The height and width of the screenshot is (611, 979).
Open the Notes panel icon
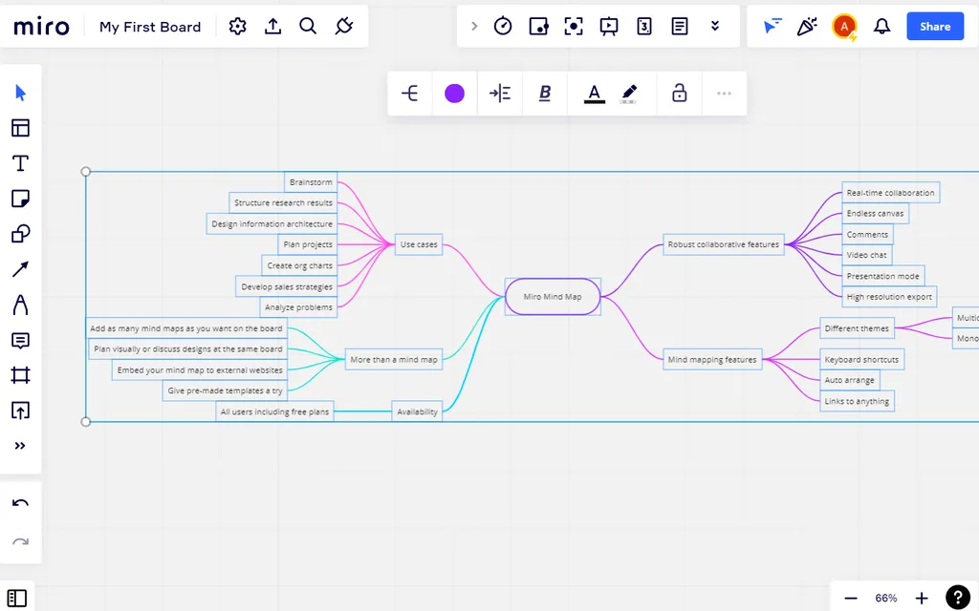(x=680, y=26)
